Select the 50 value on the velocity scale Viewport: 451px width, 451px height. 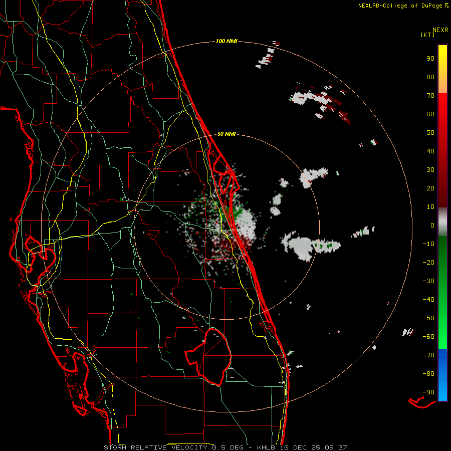pos(430,133)
